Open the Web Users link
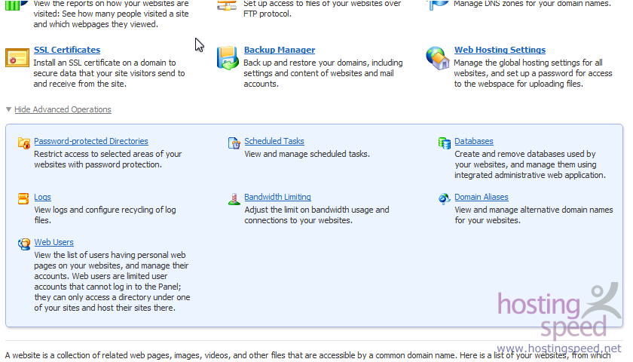Viewport: 633px width, 362px height. click(54, 242)
